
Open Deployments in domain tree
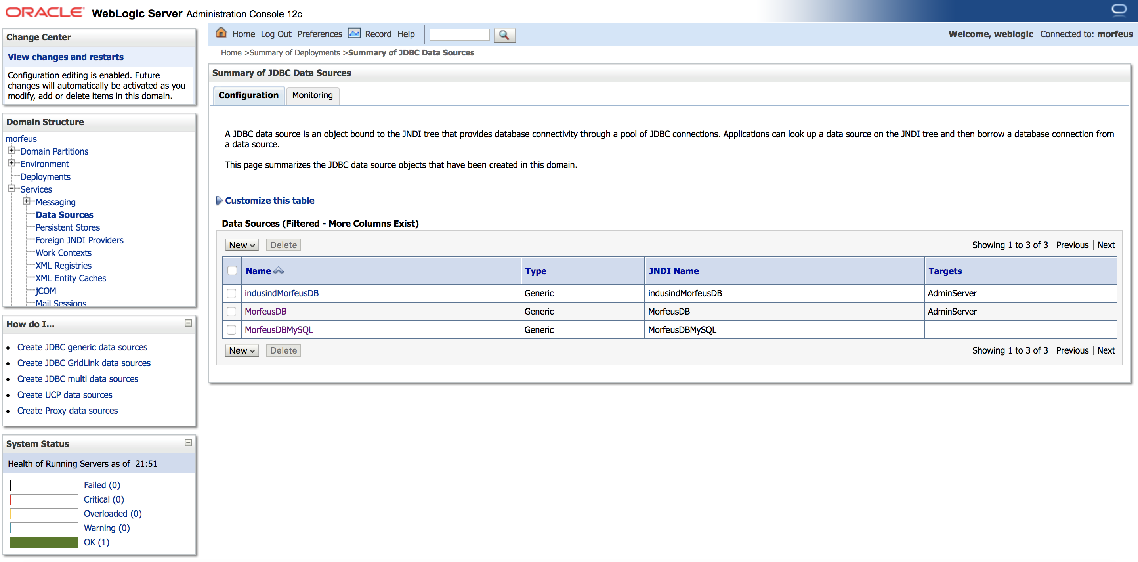pos(45,177)
